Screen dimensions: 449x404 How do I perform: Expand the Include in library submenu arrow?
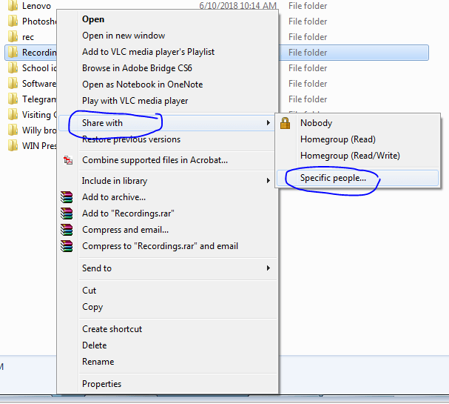268,181
